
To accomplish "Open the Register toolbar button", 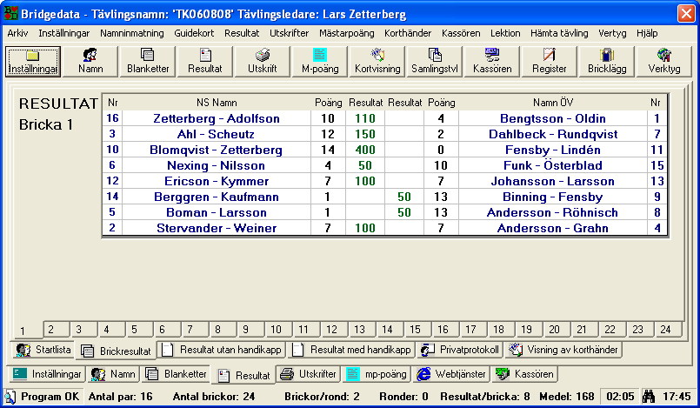I will point(549,61).
